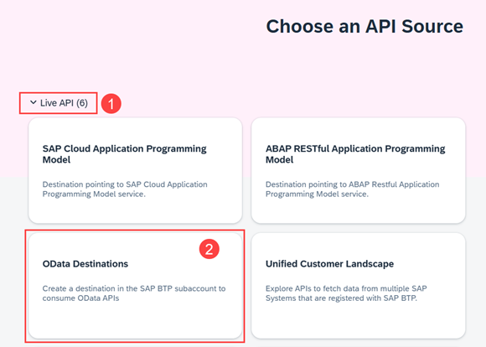Select the SAP Cloud Application Programming Model card
The width and height of the screenshot is (486, 347).
click(x=135, y=170)
